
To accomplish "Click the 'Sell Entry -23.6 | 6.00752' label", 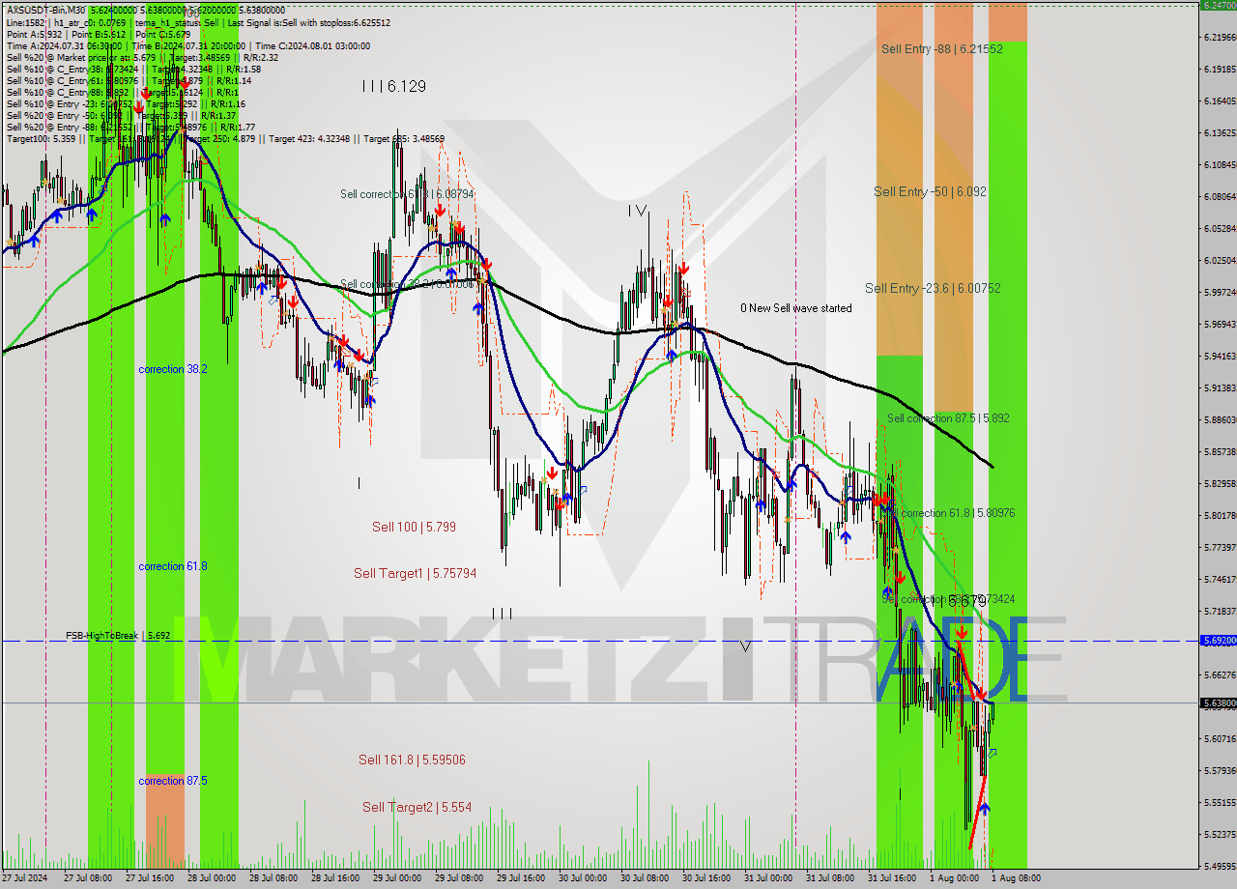I will click(933, 288).
